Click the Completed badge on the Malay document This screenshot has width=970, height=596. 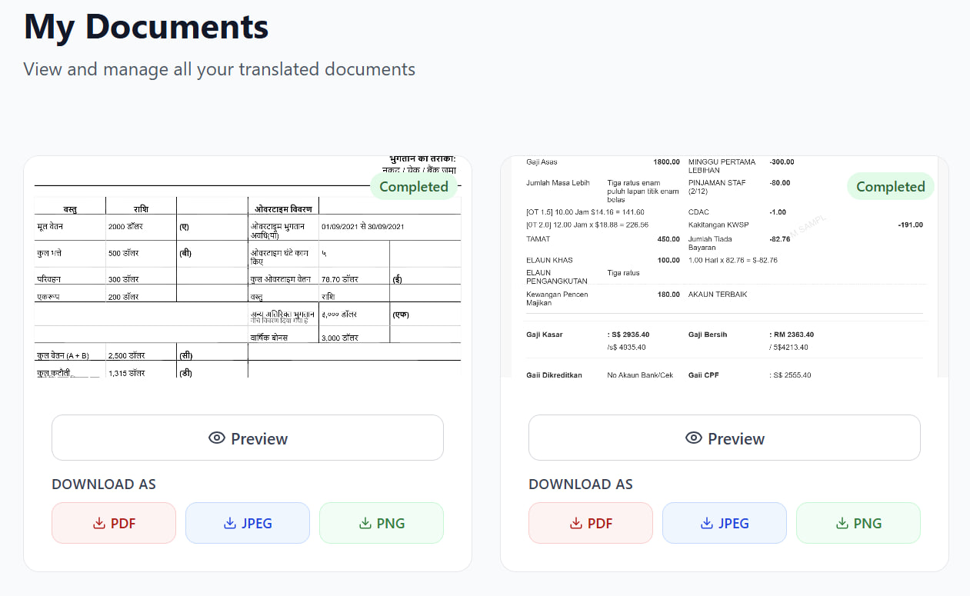coord(891,187)
